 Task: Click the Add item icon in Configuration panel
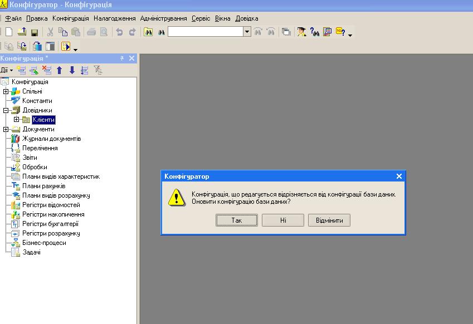[x=21, y=70]
